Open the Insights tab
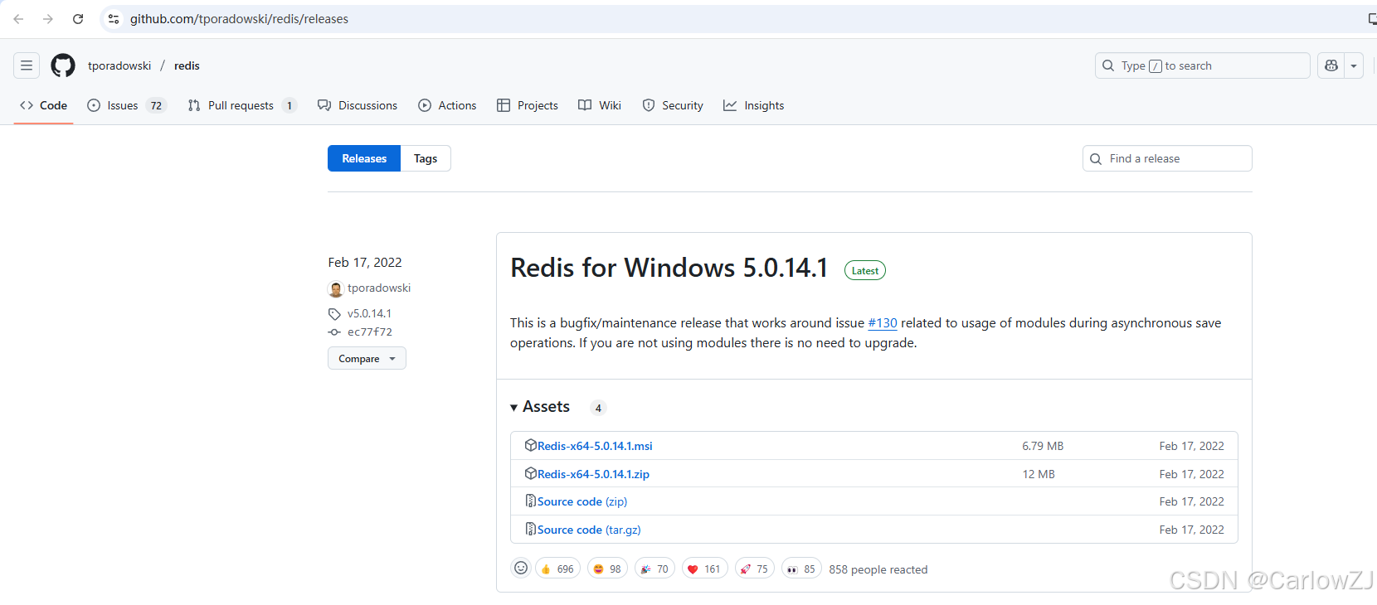 [753, 105]
